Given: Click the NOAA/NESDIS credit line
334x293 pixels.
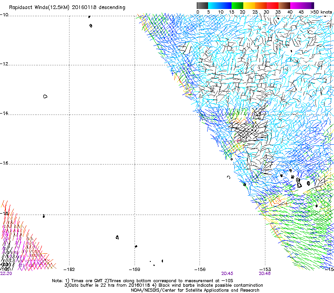Looking at the screenshot, I should (x=195, y=290).
